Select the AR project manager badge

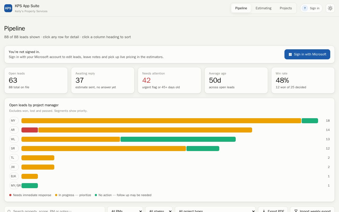(14, 130)
